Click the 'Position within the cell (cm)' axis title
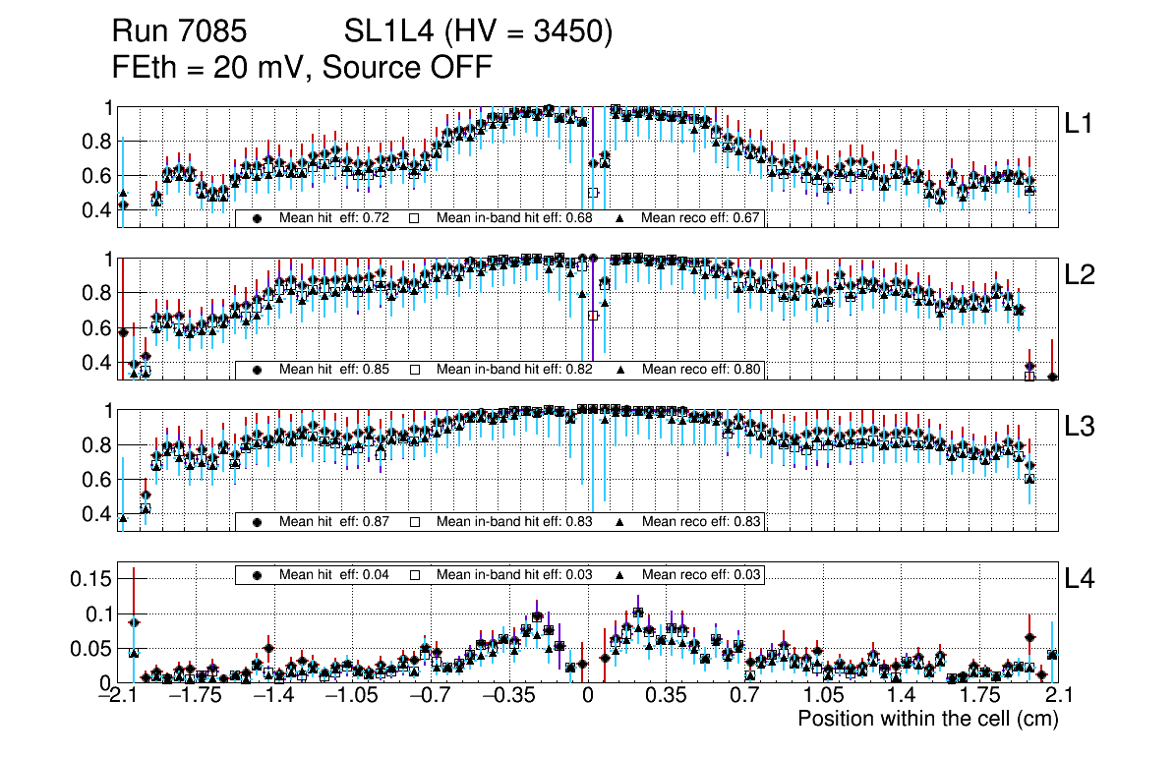 (x=927, y=719)
